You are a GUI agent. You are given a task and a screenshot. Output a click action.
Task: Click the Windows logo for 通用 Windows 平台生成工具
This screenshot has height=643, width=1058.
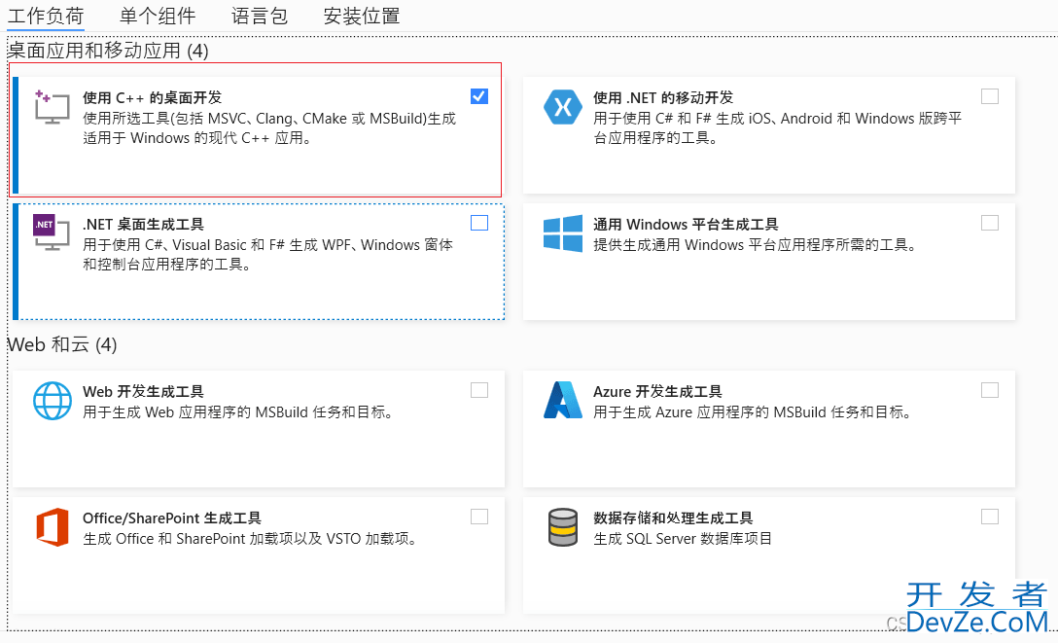pos(563,233)
